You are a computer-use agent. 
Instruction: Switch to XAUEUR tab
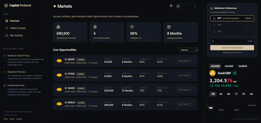coord(242,66)
